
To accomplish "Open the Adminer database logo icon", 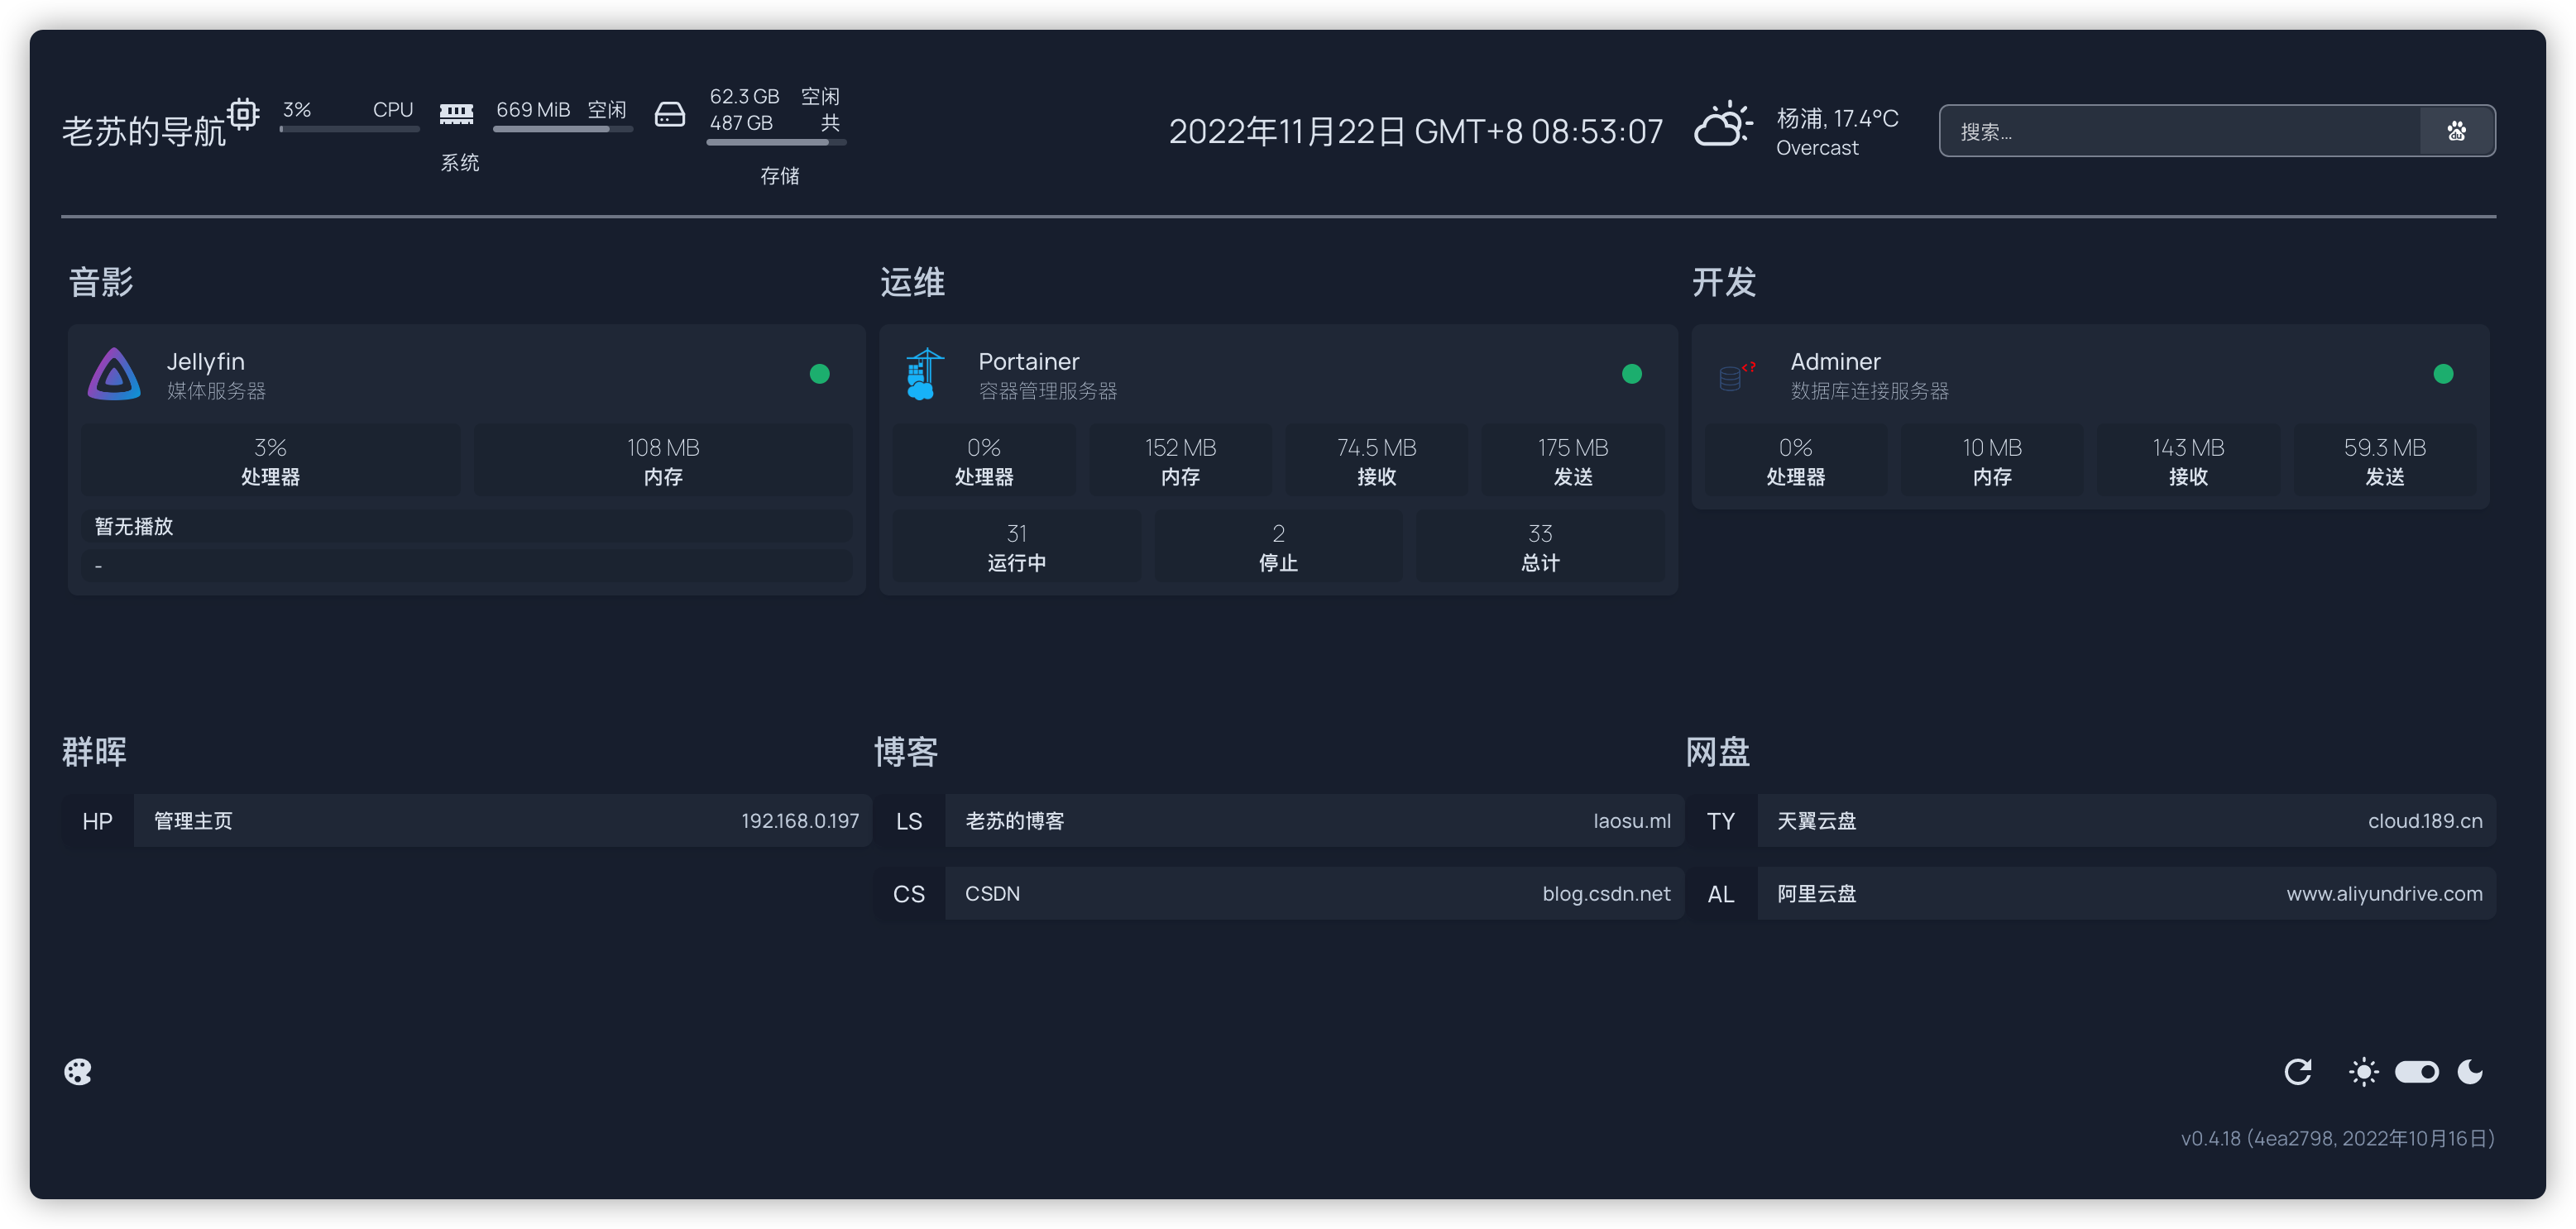I will tap(1737, 375).
